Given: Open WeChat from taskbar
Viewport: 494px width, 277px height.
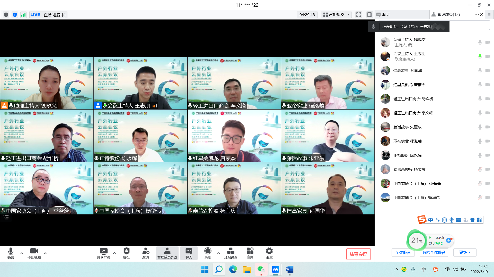Looking at the screenshot, I should click(261, 269).
